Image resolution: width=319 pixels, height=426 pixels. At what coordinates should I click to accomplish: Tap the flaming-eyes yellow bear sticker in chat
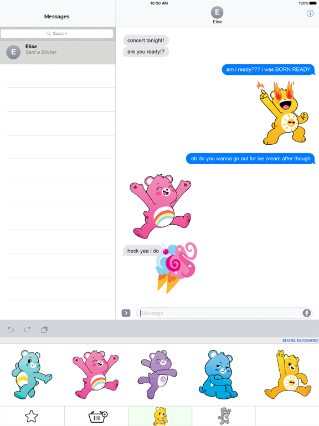pos(282,113)
